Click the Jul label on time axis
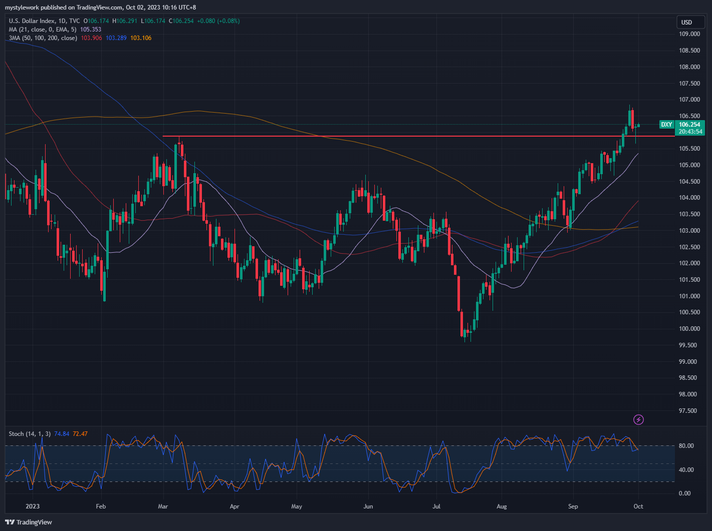 point(436,506)
